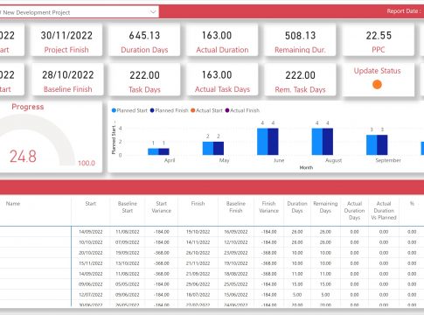Sort by the Start Variance column header

point(162,207)
